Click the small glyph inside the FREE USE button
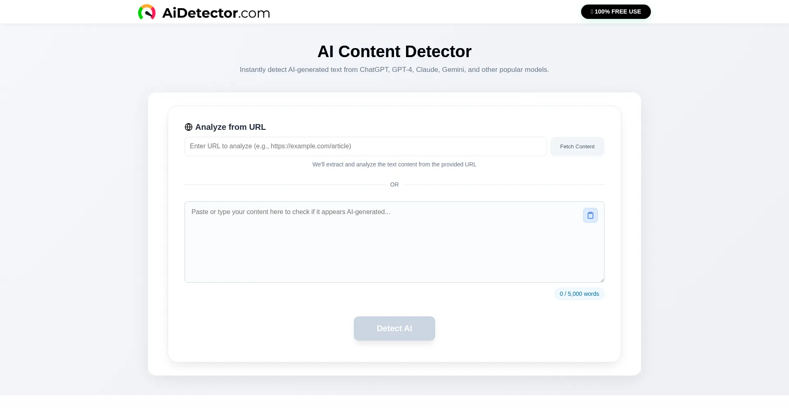The width and height of the screenshot is (789, 408). click(x=592, y=12)
